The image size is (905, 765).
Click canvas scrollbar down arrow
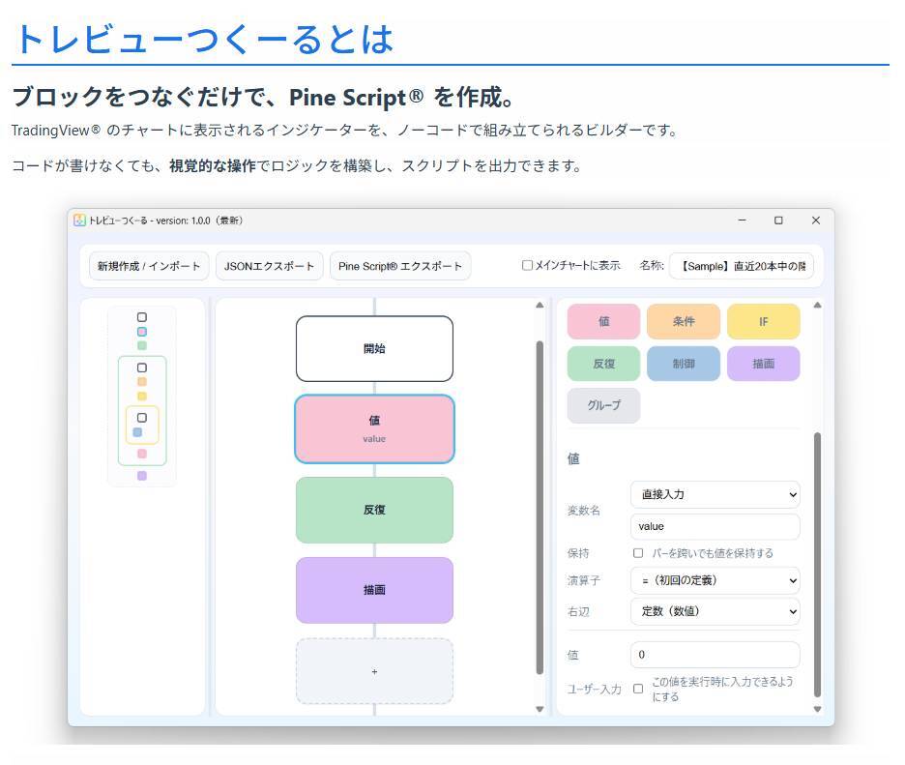pos(540,710)
